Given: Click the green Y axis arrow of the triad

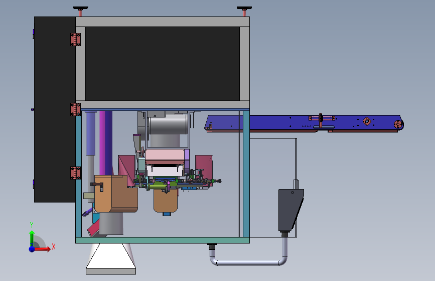Looking at the screenshot, I should [32, 238].
